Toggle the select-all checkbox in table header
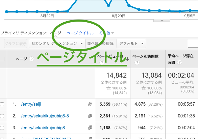 (2, 59)
